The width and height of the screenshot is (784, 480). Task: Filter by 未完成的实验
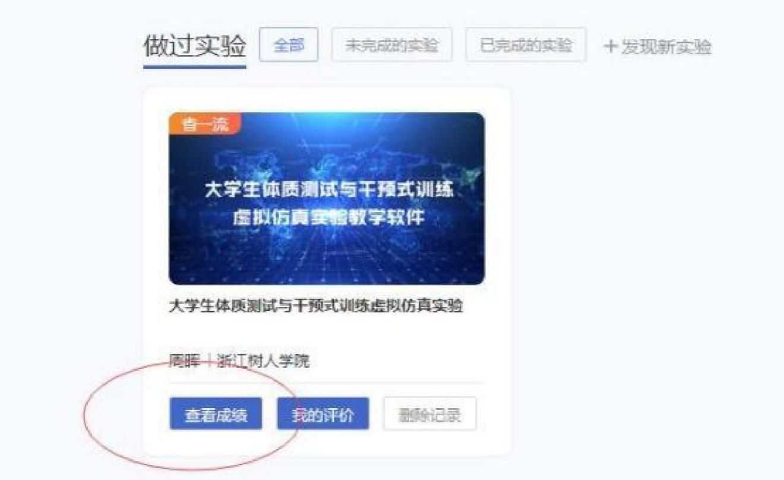coord(392,45)
